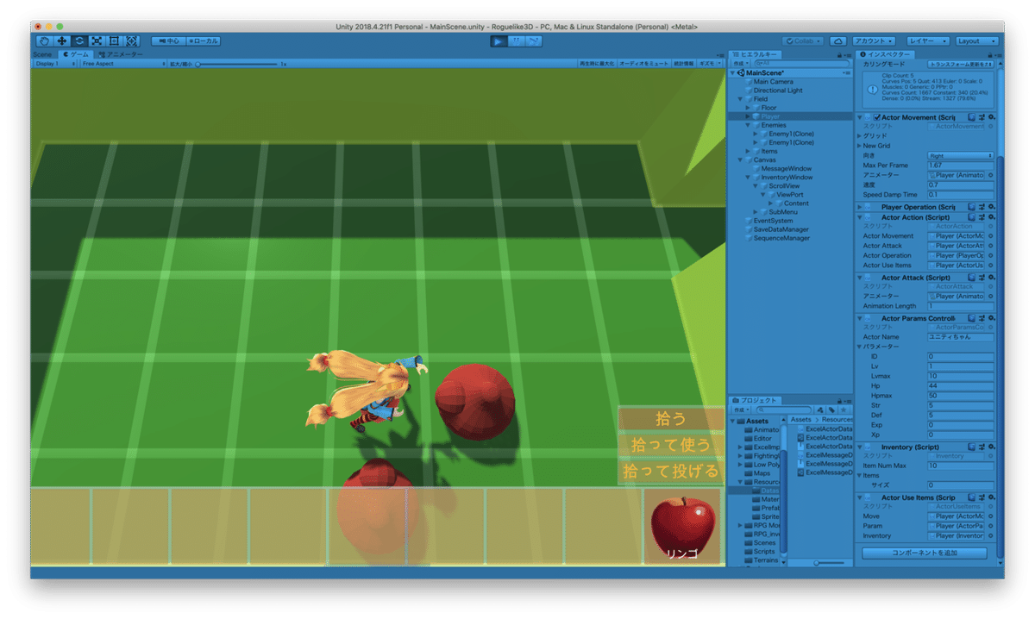Click the Actor Name field
This screenshot has height=619, width=1035.
click(x=961, y=337)
